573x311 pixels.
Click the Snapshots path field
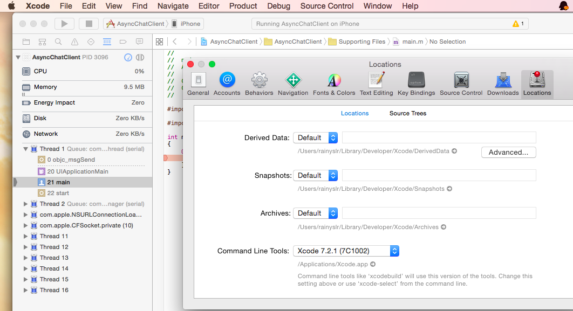pyautogui.click(x=439, y=175)
